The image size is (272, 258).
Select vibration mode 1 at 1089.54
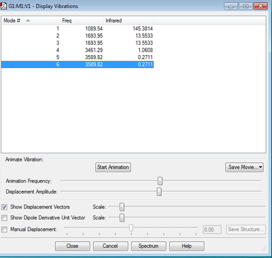pos(78,29)
